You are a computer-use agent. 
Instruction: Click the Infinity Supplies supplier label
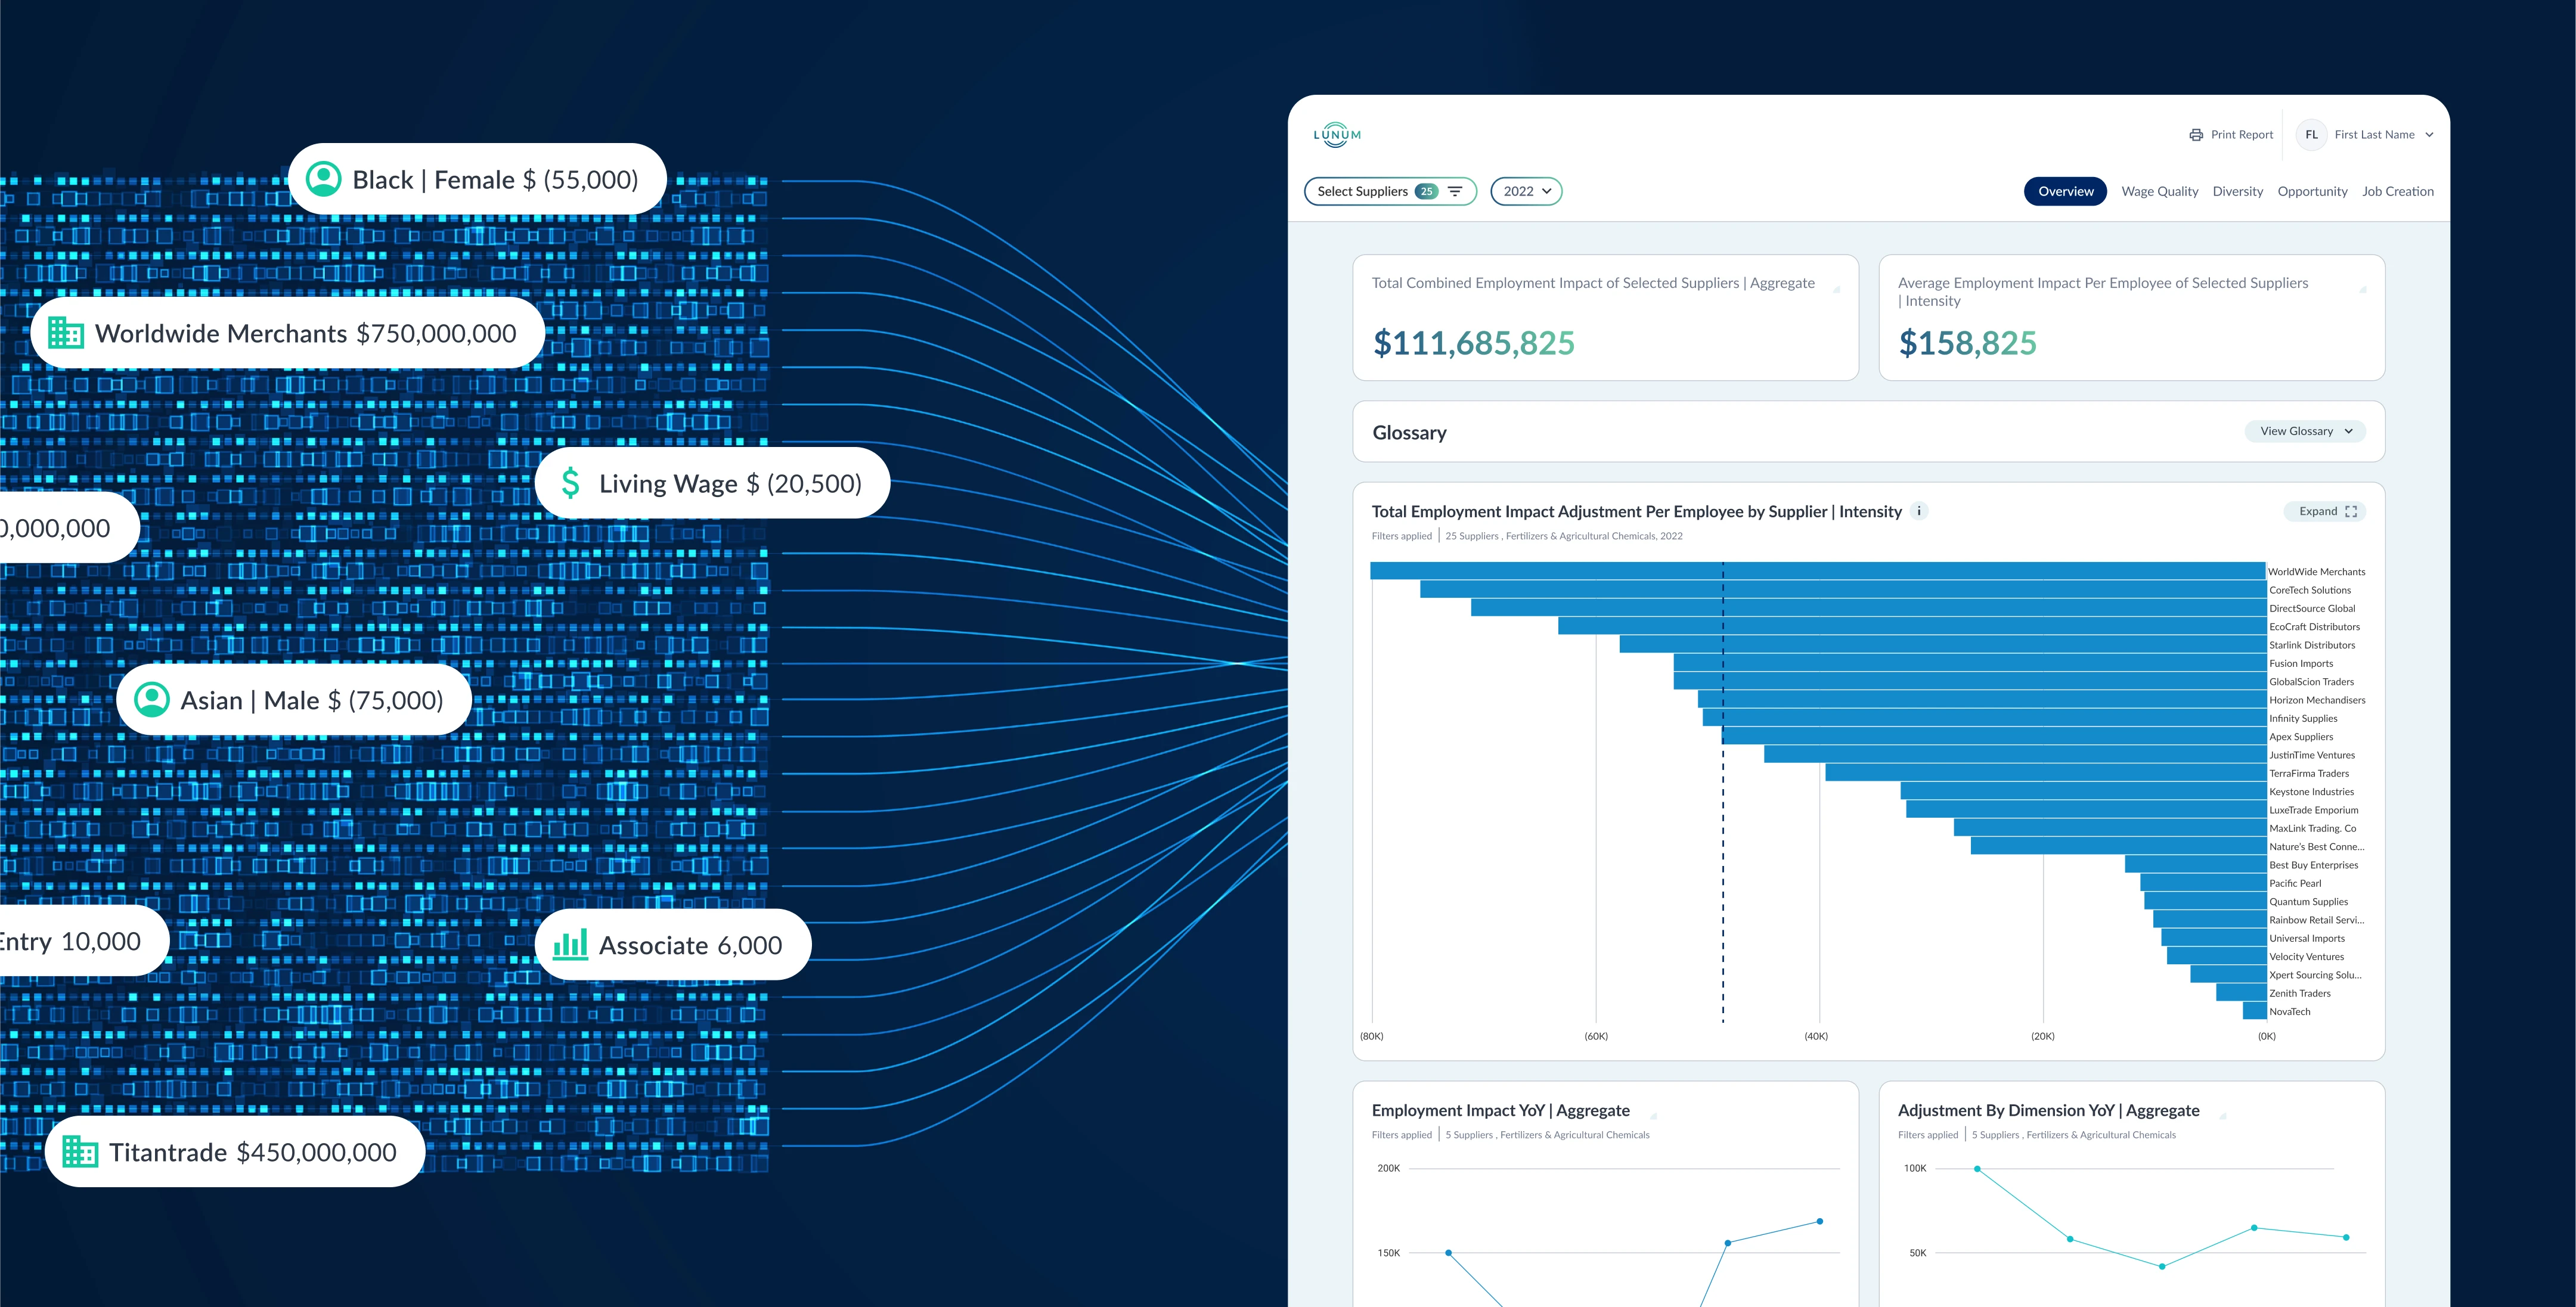coord(2303,718)
